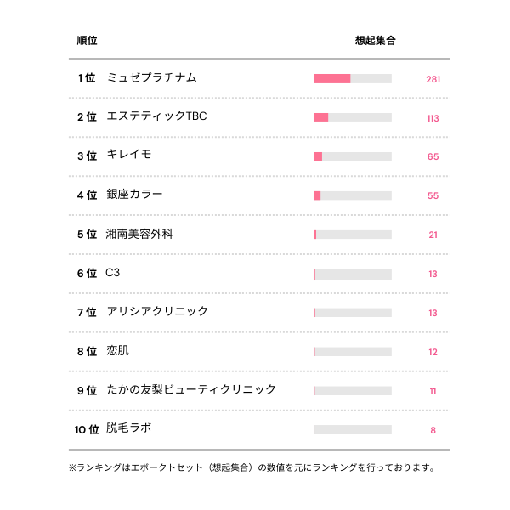Screen dimensions: 510x510
Task: Select 湘南美容外科 in the list
Action: tap(139, 234)
